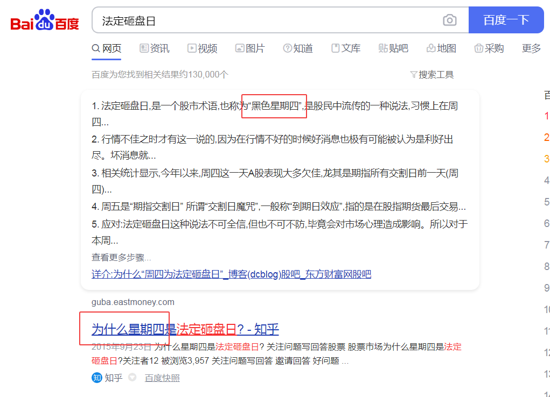Expand the 更多 menu

pos(531,48)
